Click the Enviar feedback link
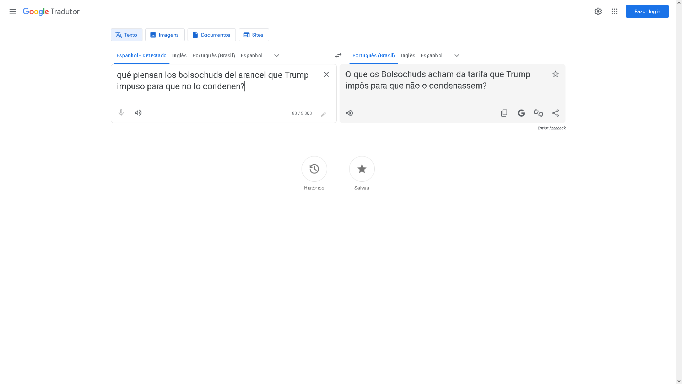The width and height of the screenshot is (682, 384). [551, 128]
